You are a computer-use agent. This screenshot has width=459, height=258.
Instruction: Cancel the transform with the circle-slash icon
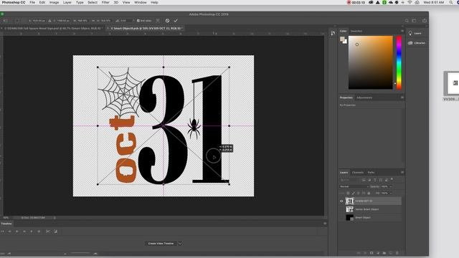(x=167, y=21)
